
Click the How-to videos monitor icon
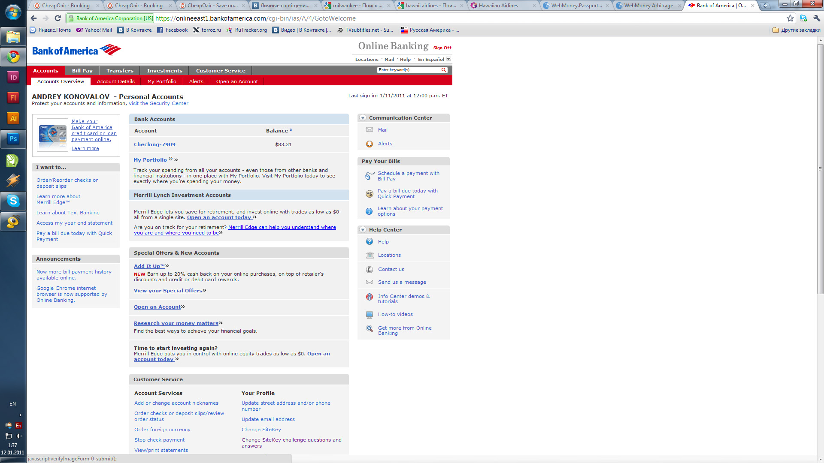pos(370,315)
